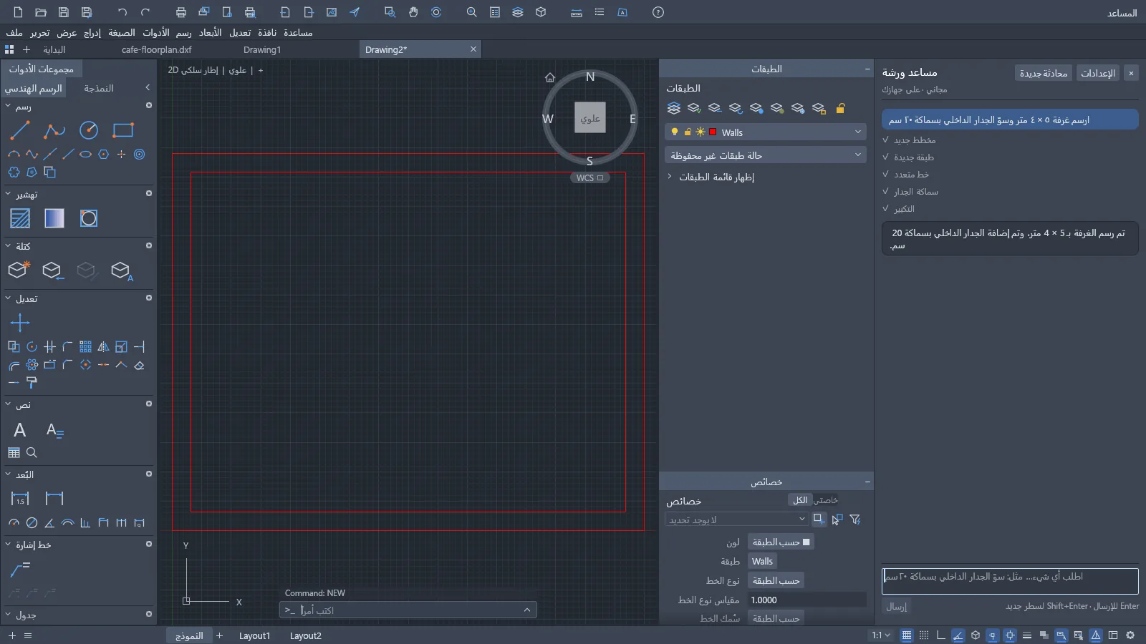Open the Walls layer dropdown
1146x644 pixels.
point(766,132)
